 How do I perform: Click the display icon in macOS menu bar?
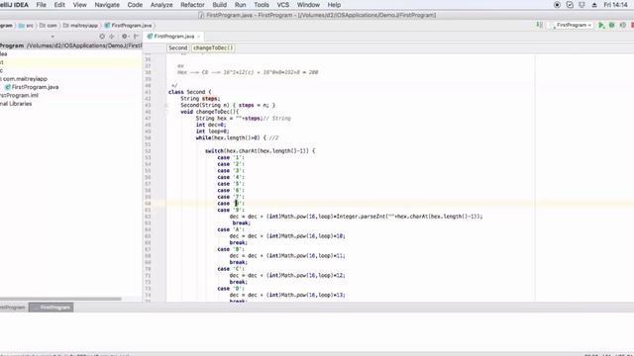tap(581, 5)
